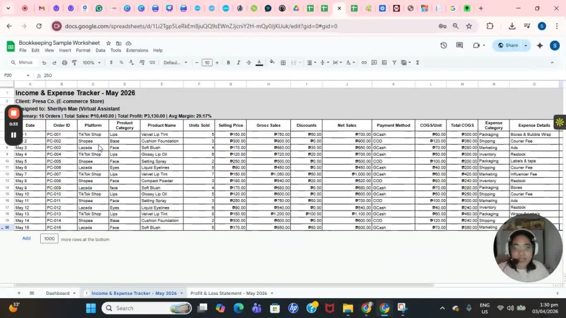The height and width of the screenshot is (318, 566).
Task: Click the Move to folder icon
Action: tap(118, 44)
